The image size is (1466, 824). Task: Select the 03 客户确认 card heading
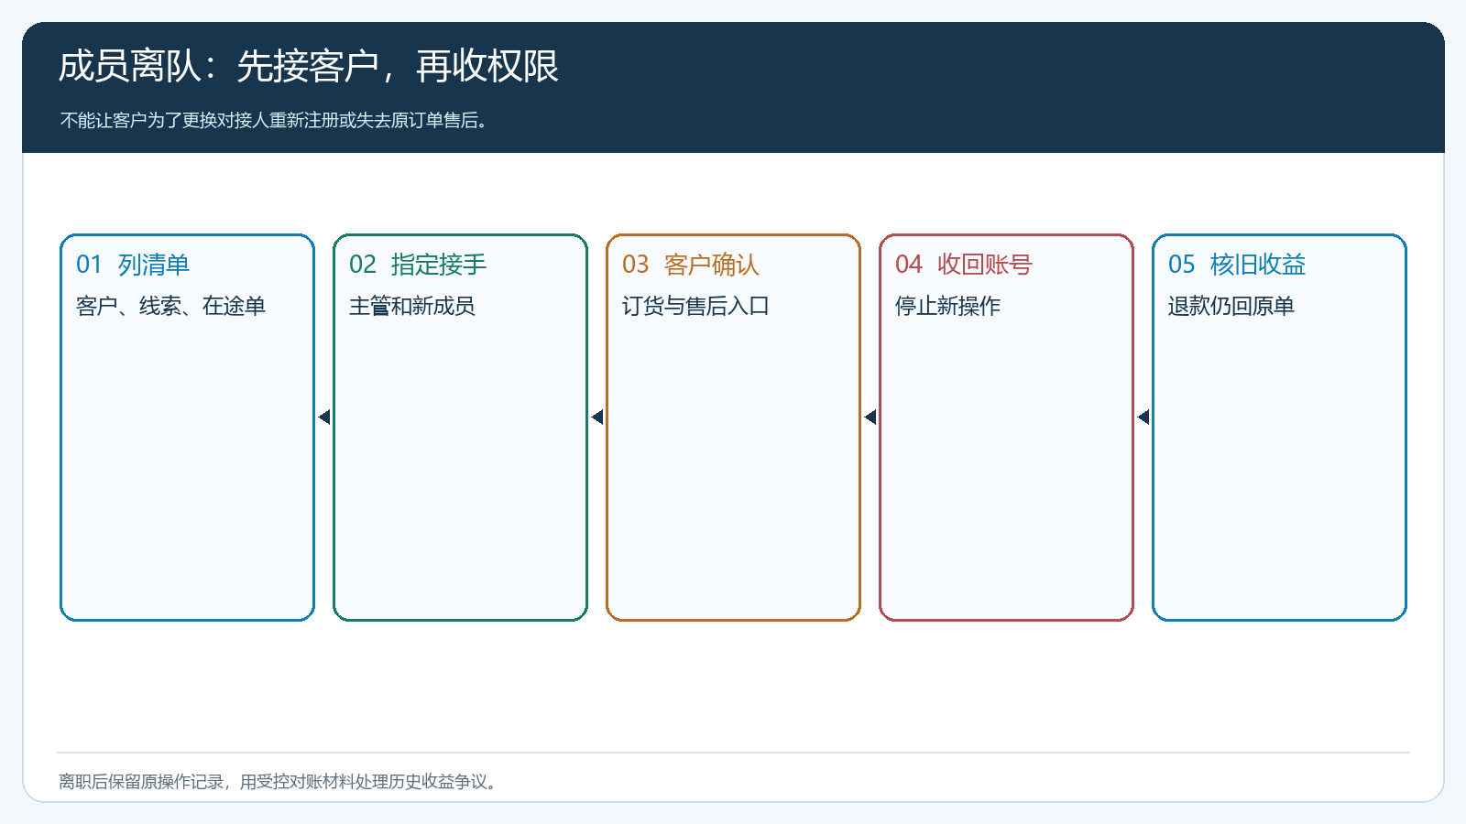691,265
